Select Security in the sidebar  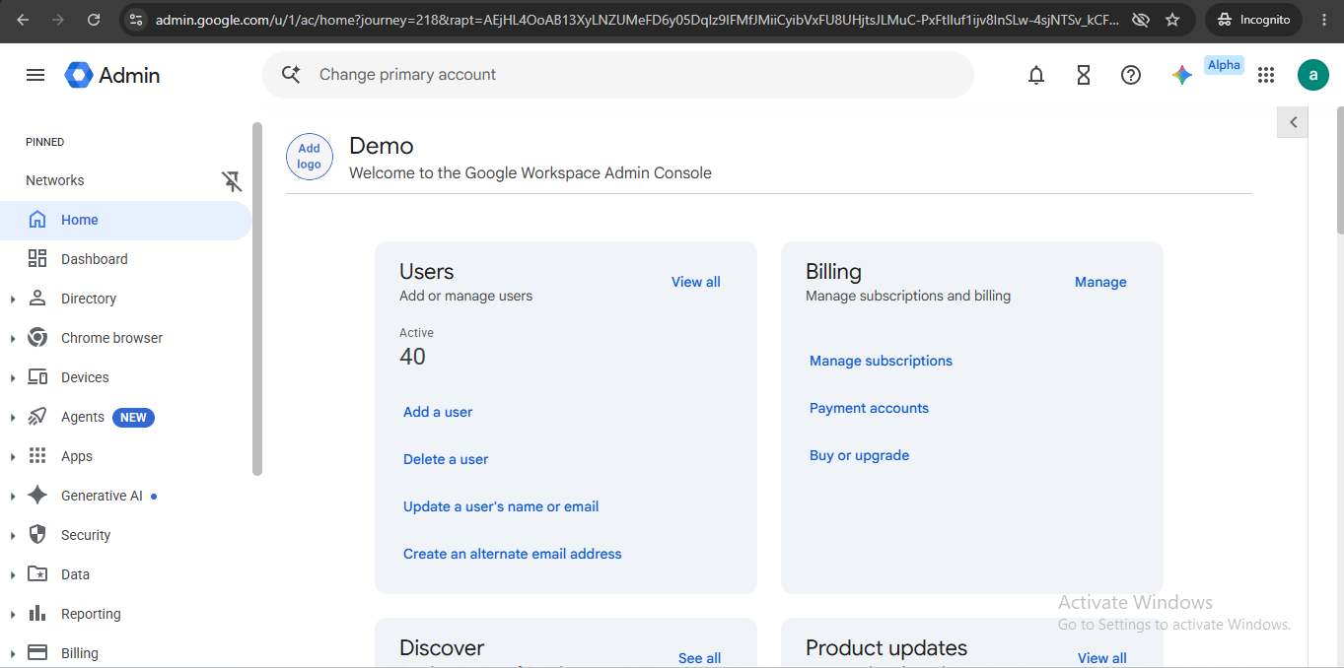86,535
